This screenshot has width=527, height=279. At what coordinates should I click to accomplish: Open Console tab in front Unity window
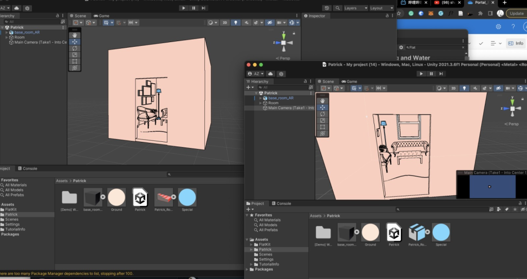[x=282, y=203]
